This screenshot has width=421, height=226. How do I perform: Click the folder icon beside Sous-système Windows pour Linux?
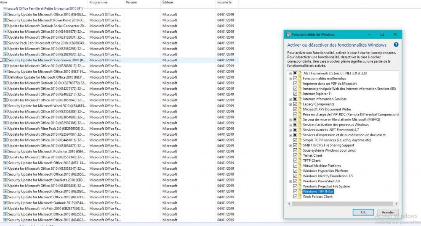coord(300,150)
